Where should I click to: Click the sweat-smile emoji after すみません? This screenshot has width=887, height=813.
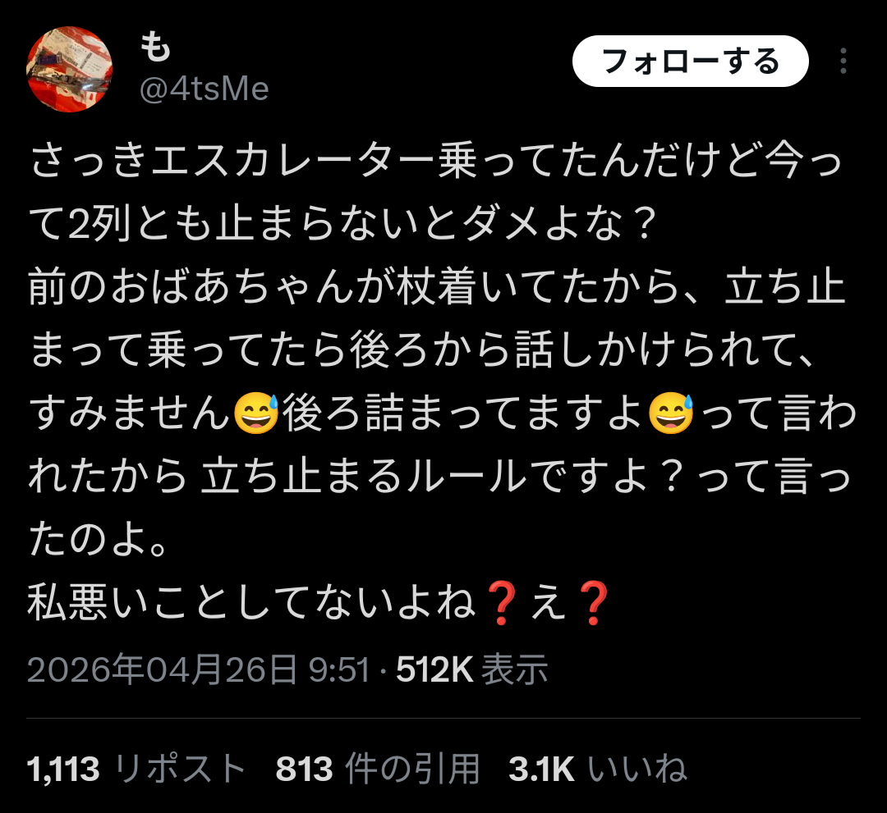pyautogui.click(x=256, y=413)
